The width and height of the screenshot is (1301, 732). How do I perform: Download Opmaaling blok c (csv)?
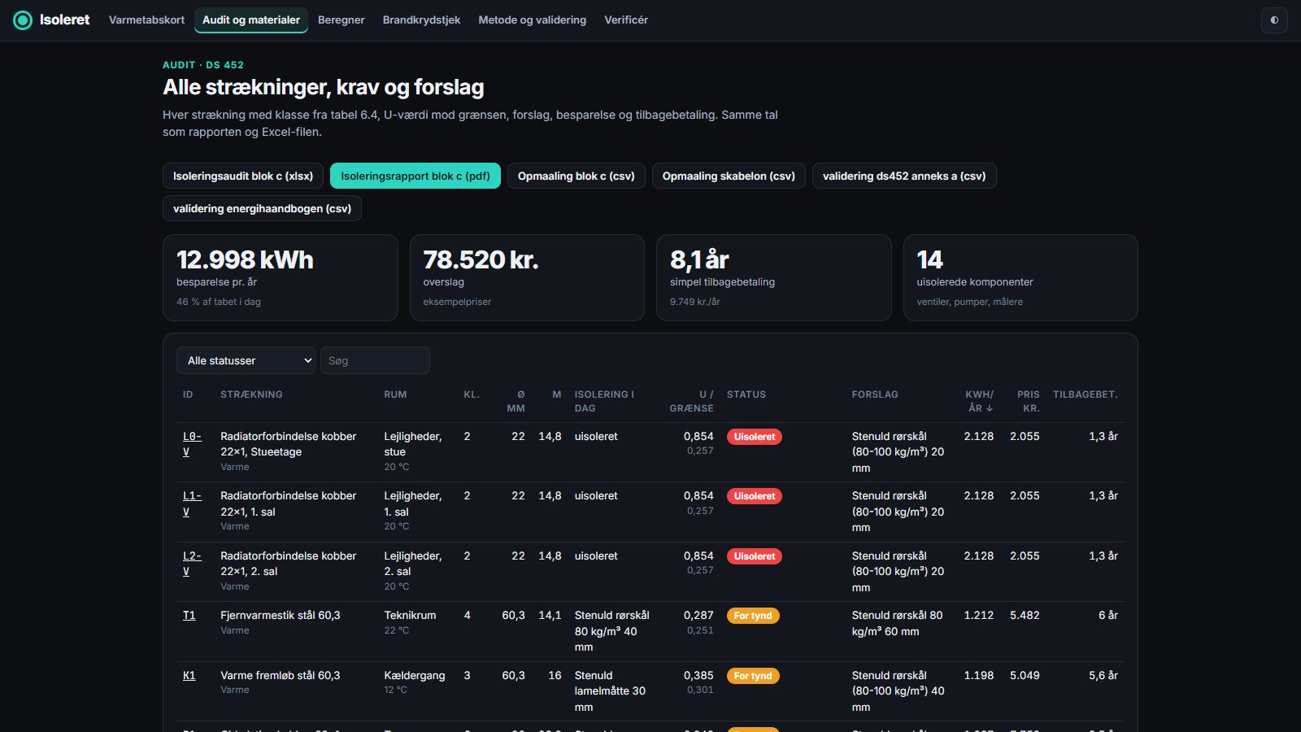[577, 176]
